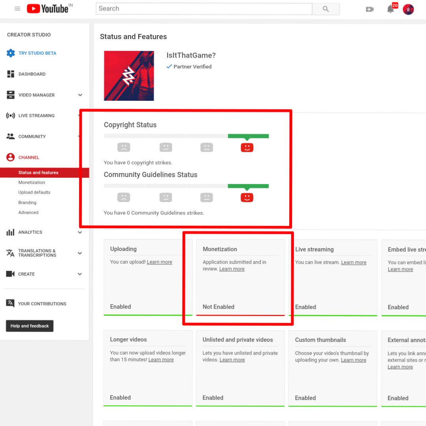The image size is (426, 426).
Task: Click the red happy face under Community Guidelines
Action: click(247, 198)
